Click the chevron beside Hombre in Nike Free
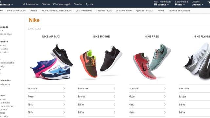The height and width of the screenshot is (118, 210). click(x=165, y=88)
